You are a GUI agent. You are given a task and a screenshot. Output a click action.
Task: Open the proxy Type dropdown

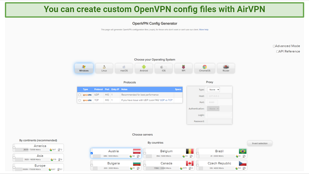point(213,90)
